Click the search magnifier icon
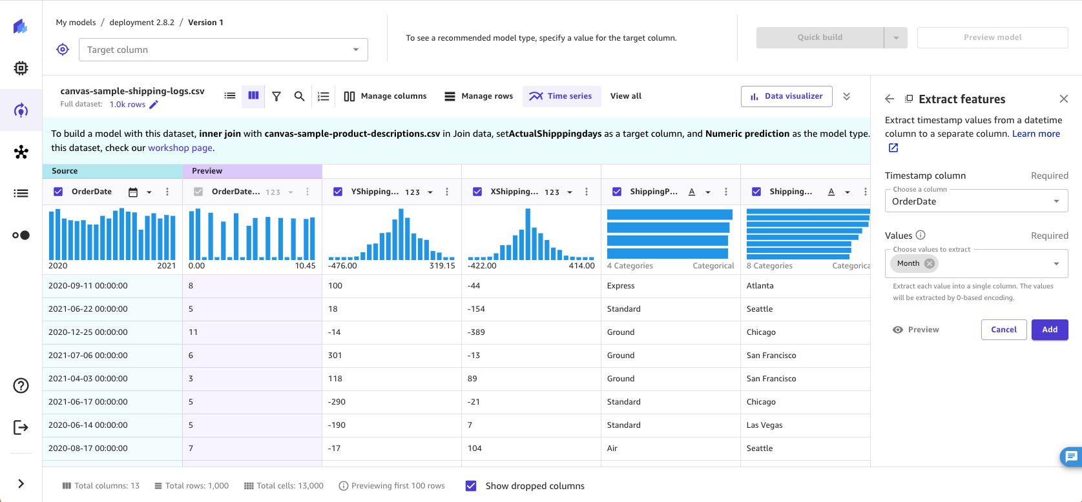1082x502 pixels. pyautogui.click(x=299, y=96)
